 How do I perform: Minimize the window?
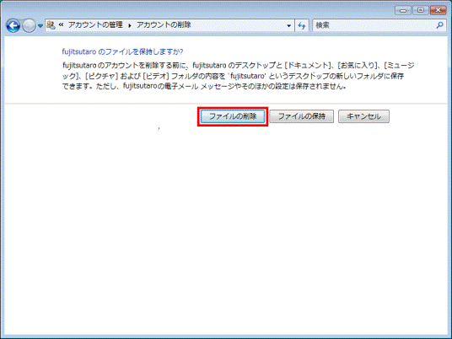[403, 11]
